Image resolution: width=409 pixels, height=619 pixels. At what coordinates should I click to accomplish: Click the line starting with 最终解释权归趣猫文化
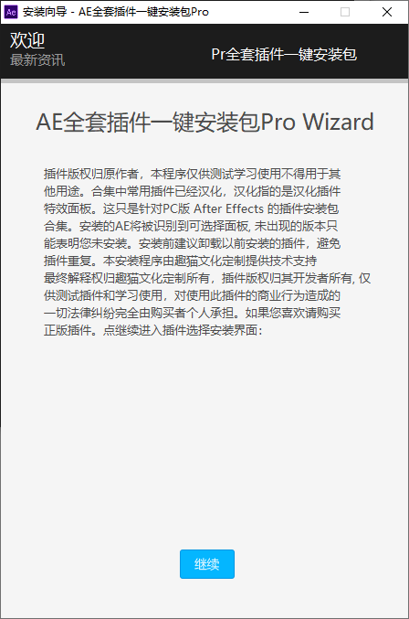click(x=207, y=278)
